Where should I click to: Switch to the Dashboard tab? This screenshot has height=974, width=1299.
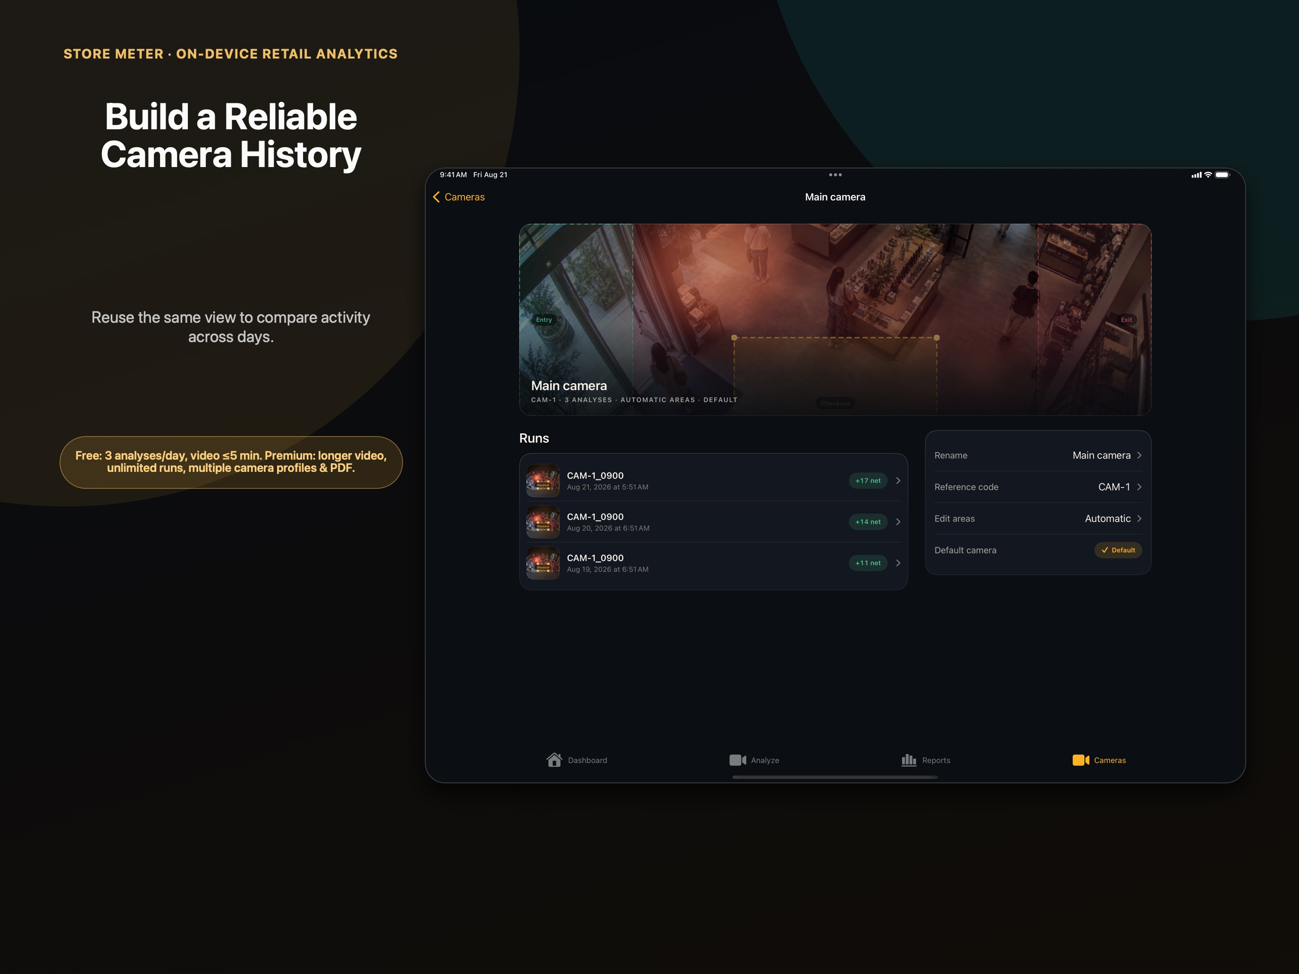[577, 760]
